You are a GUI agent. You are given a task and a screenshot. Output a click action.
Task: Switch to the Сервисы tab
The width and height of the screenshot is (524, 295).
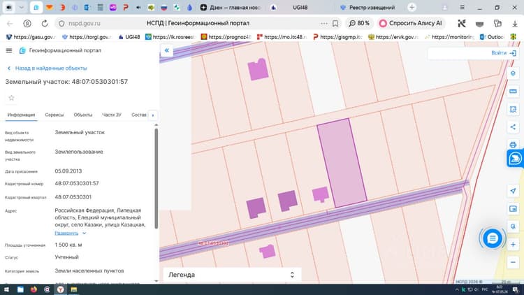(54, 115)
